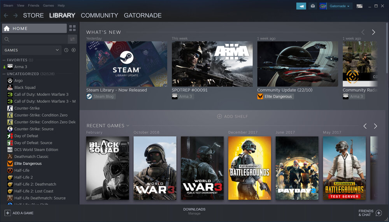Switch to the Community tab
Viewport: 389px width, 222px height.
100,16
